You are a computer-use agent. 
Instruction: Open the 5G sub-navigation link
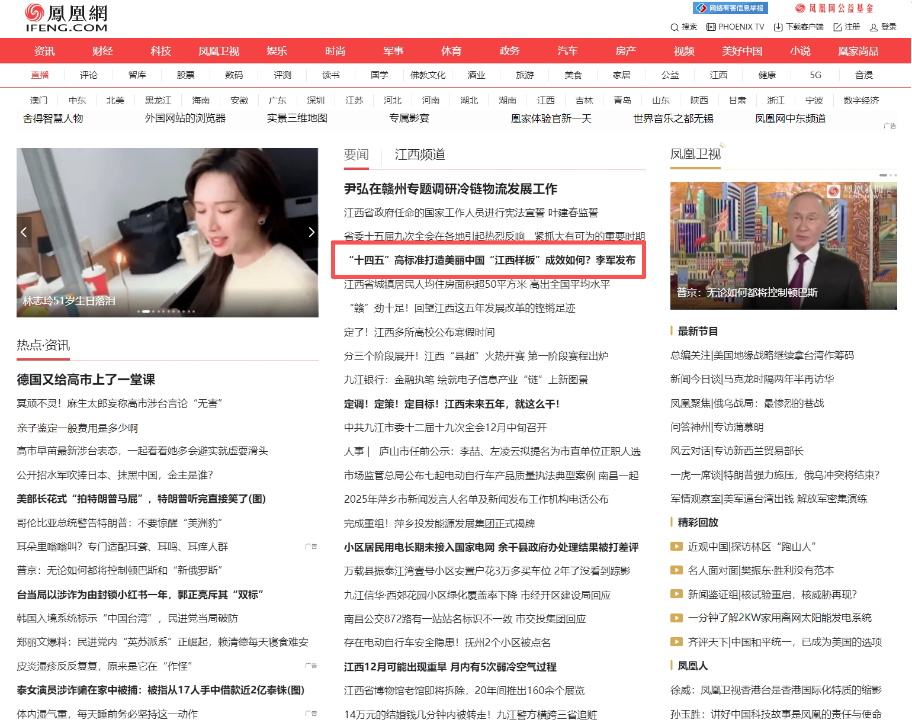click(x=815, y=75)
